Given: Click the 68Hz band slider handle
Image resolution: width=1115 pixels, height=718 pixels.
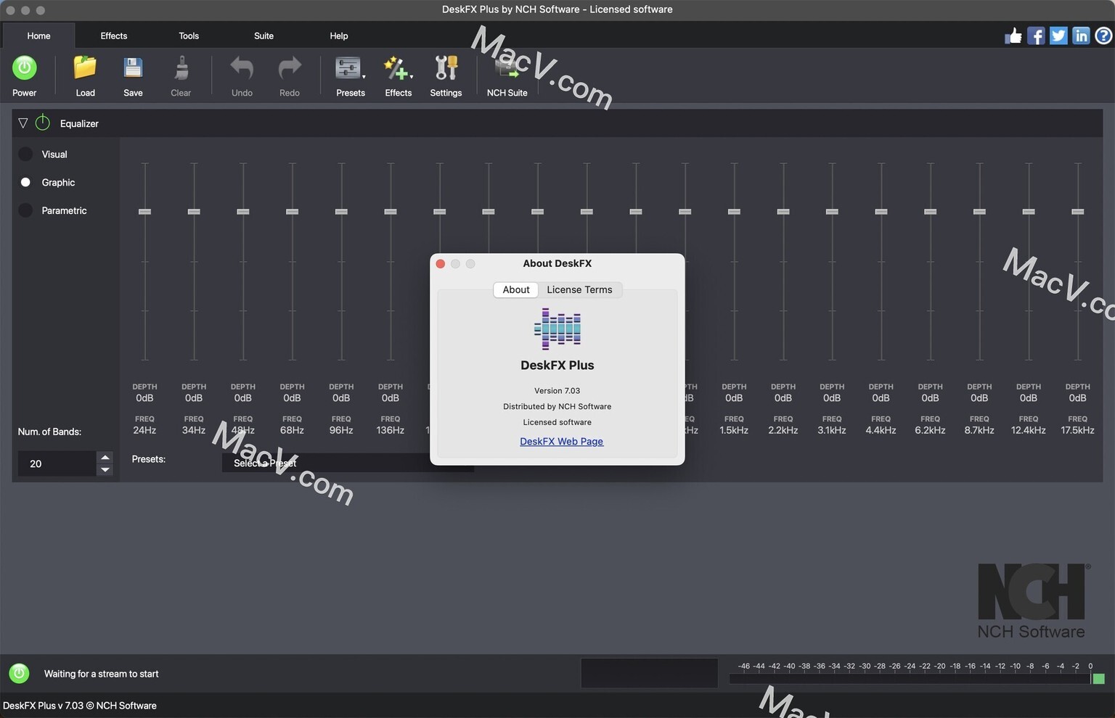Looking at the screenshot, I should (292, 211).
